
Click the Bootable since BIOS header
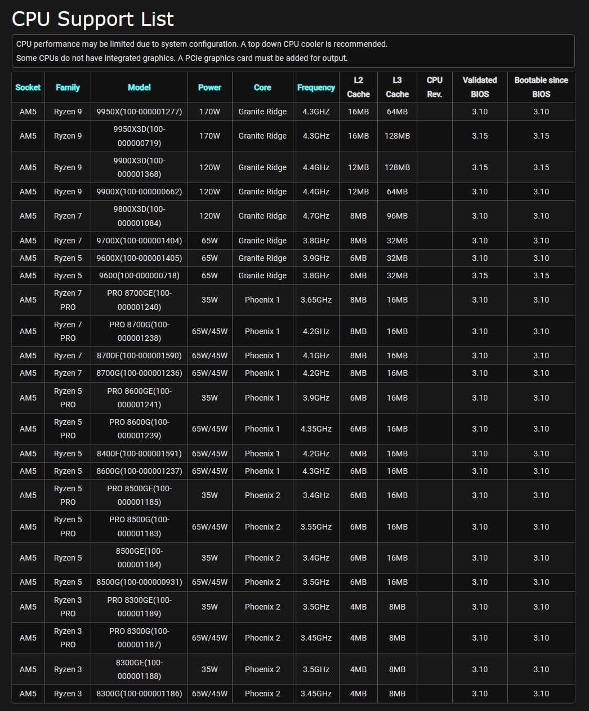[541, 87]
